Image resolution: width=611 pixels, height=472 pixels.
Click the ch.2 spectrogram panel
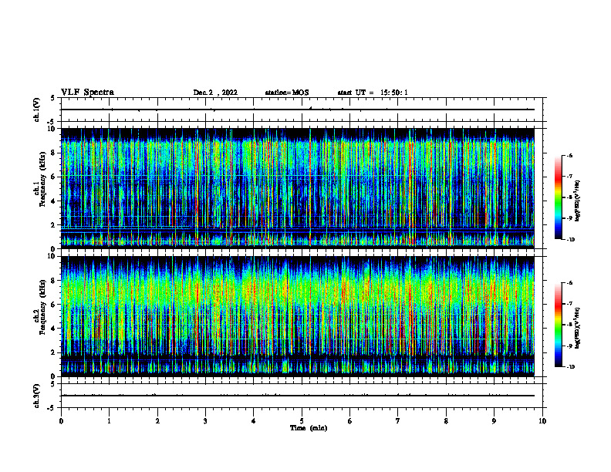click(298, 316)
